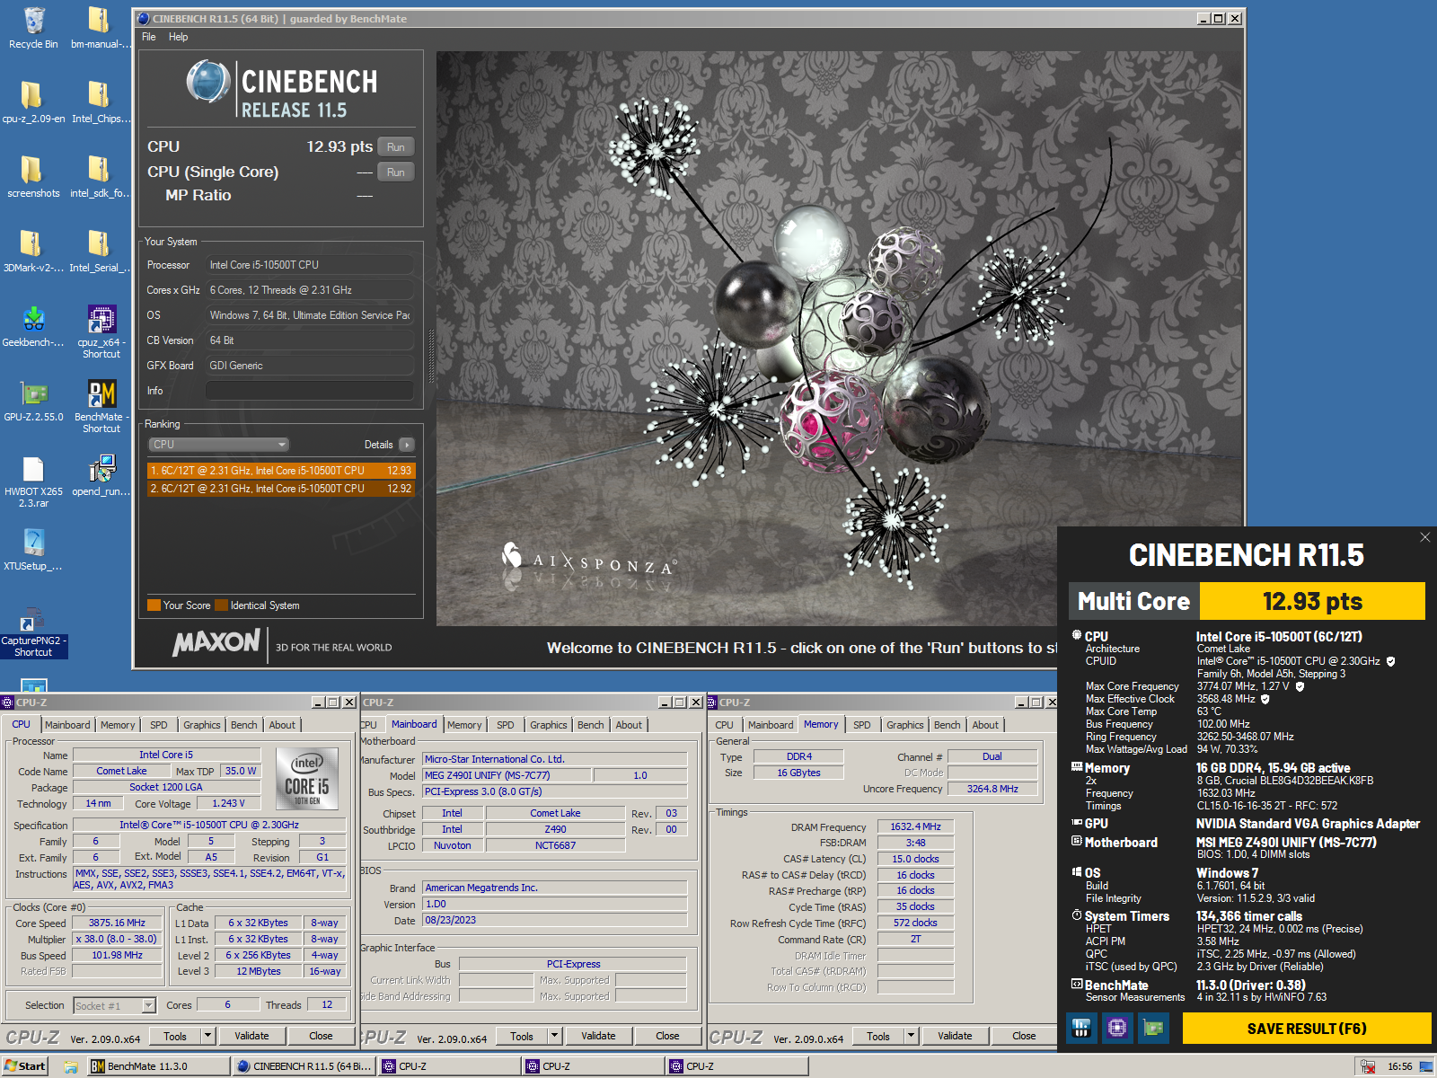Click the Start button on taskbar
1437x1078 pixels.
[x=26, y=1066]
